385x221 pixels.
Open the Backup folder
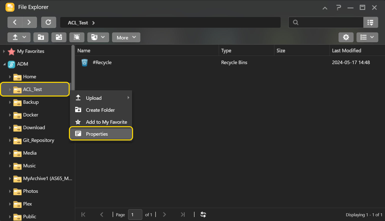coord(31,102)
